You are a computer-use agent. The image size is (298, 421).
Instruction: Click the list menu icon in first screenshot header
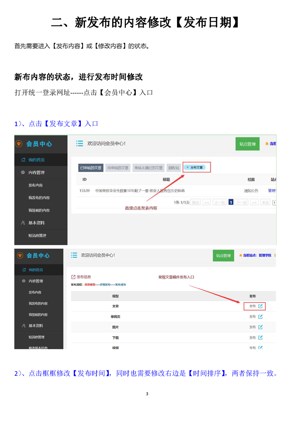click(x=79, y=143)
